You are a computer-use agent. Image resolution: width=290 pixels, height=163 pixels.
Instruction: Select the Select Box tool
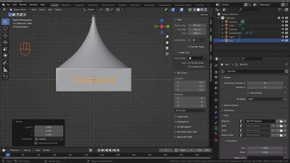click(5, 22)
